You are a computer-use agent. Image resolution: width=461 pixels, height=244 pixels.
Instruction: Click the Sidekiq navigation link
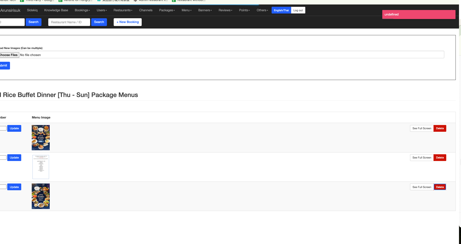point(32,10)
